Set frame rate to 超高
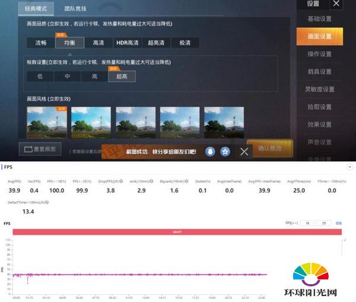The height and width of the screenshot is (302, 356). [122, 77]
